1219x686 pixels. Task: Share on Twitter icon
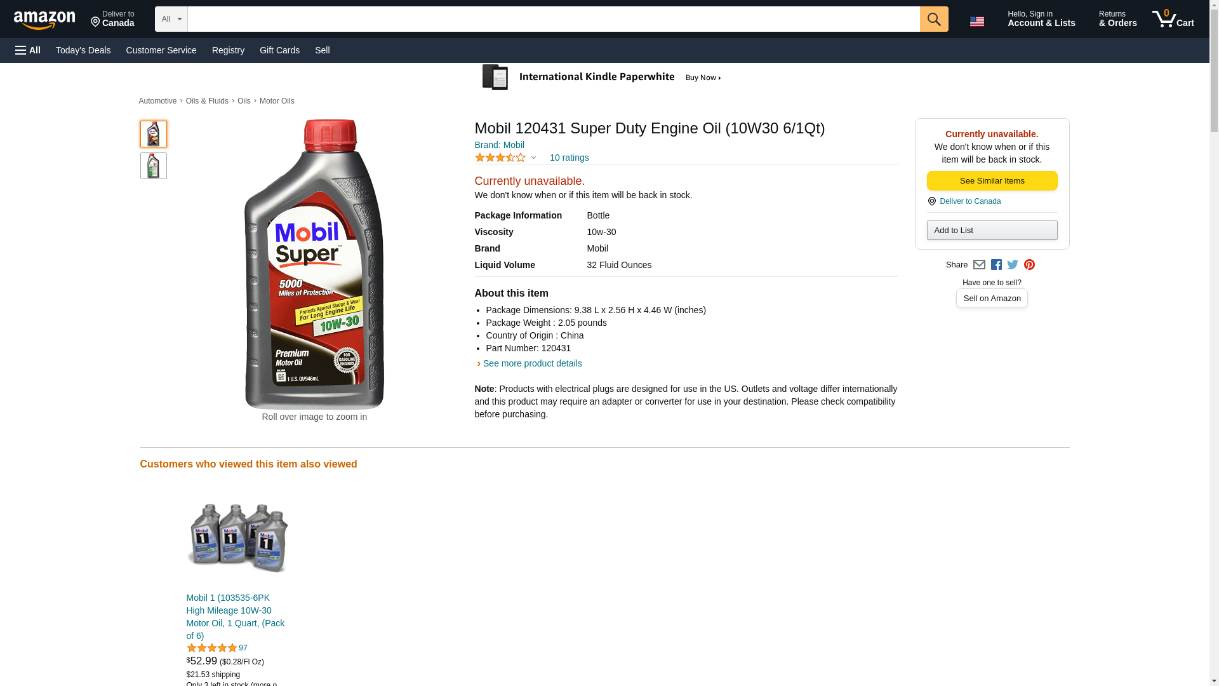click(x=1013, y=265)
